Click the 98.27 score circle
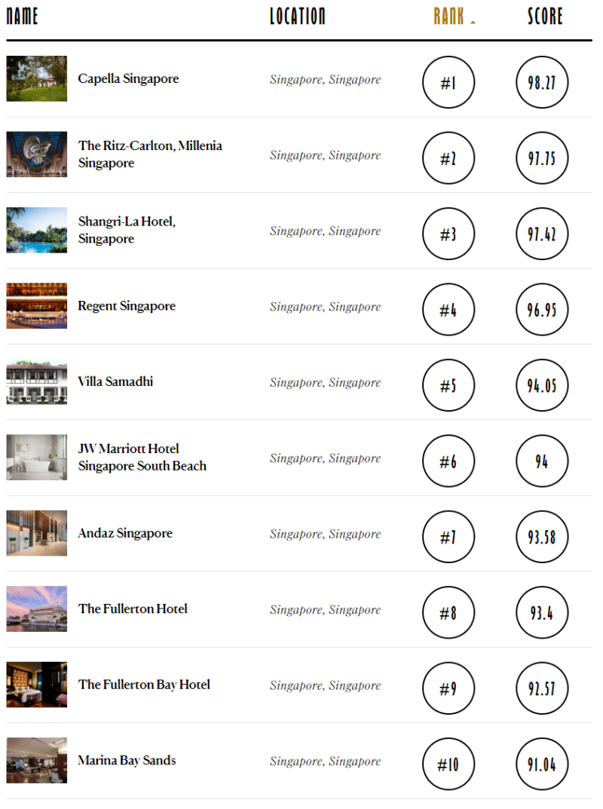603x809 pixels. tap(542, 82)
